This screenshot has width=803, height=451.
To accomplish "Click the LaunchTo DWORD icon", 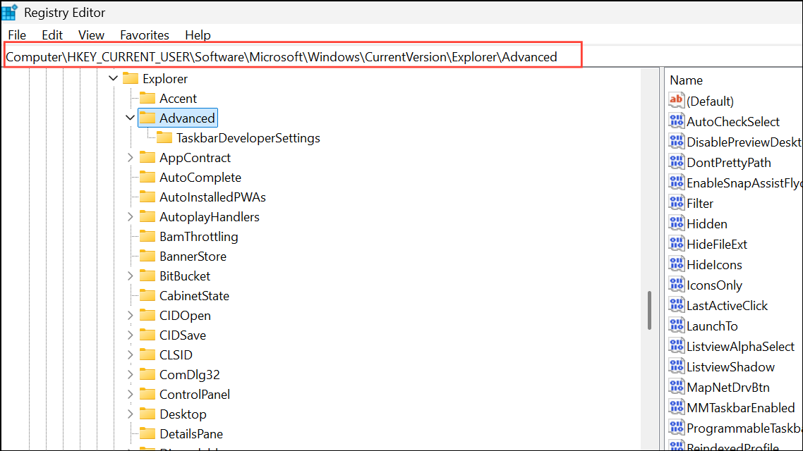I will click(676, 325).
